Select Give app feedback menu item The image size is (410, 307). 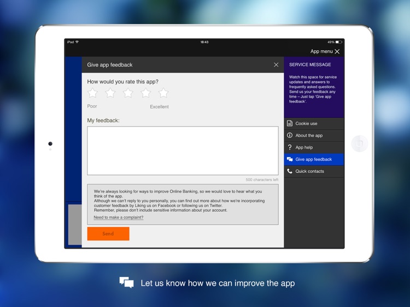pyautogui.click(x=314, y=159)
